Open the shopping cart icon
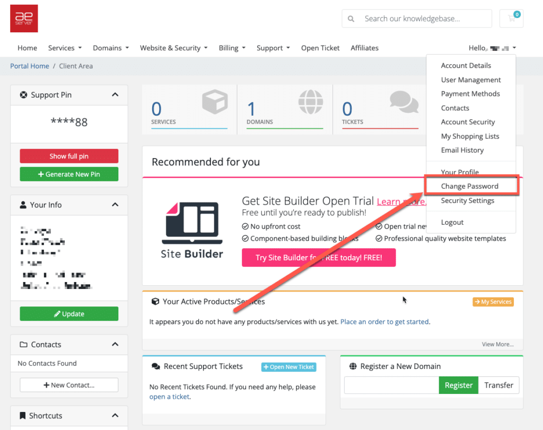Screen dimensions: 543x430 click(x=512, y=19)
